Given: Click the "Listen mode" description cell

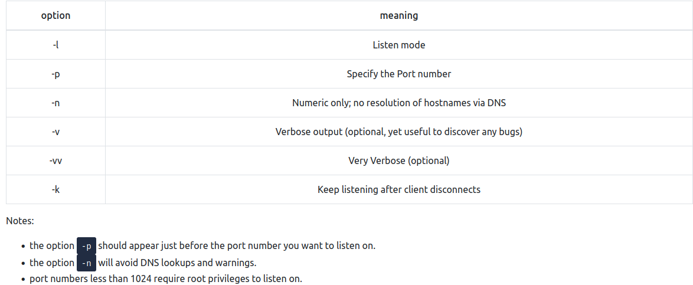Looking at the screenshot, I should pyautogui.click(x=398, y=45).
